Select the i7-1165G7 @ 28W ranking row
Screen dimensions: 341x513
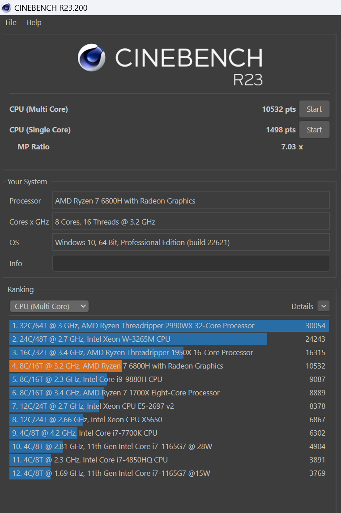click(169, 447)
